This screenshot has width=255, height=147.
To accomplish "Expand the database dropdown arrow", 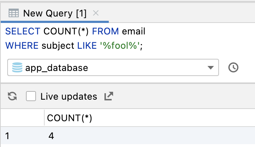I will pyautogui.click(x=211, y=68).
